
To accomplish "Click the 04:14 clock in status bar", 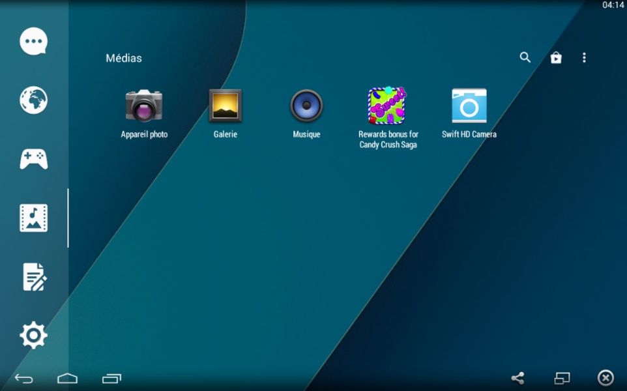I will [x=613, y=5].
